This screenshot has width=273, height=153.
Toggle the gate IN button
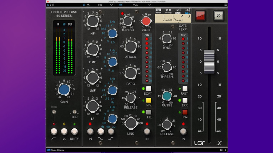tap(183, 131)
